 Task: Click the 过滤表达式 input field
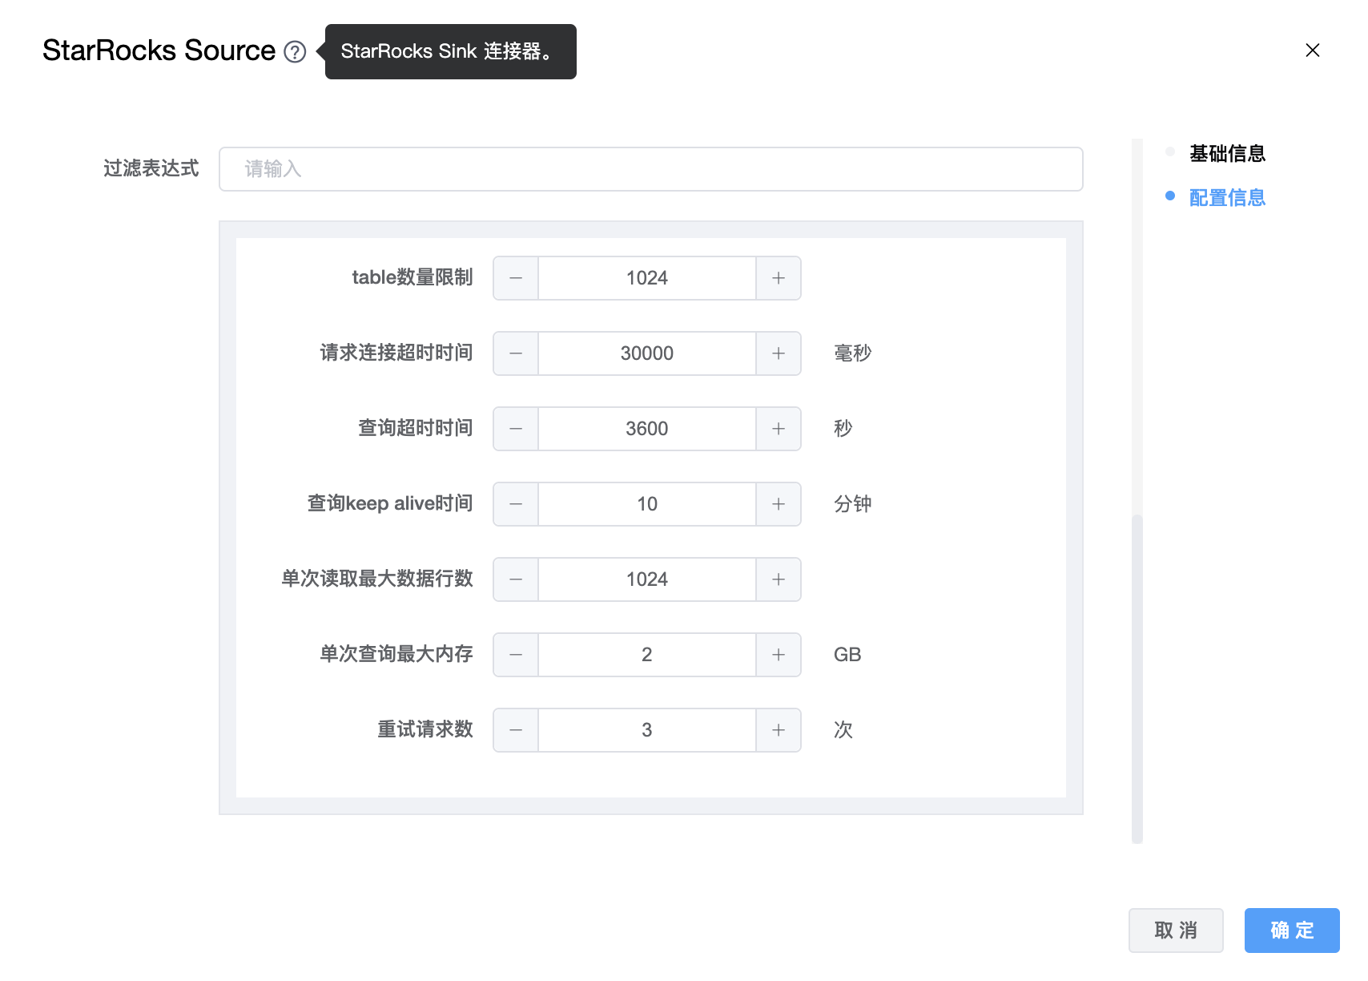tap(650, 169)
